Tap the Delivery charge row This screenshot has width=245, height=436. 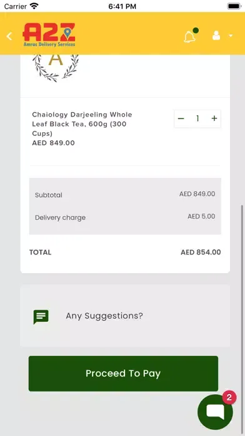pos(125,217)
